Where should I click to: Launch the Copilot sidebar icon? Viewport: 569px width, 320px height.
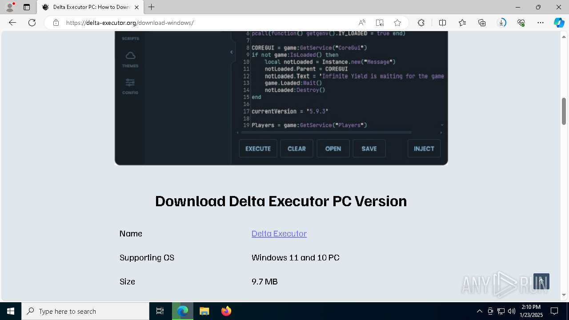point(559,23)
